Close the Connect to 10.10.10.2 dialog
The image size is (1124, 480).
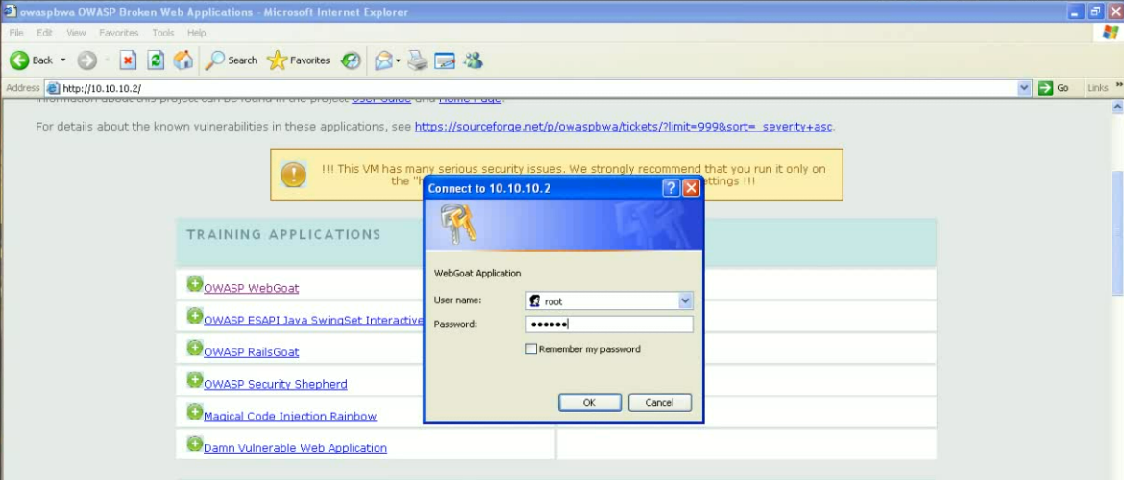(691, 188)
